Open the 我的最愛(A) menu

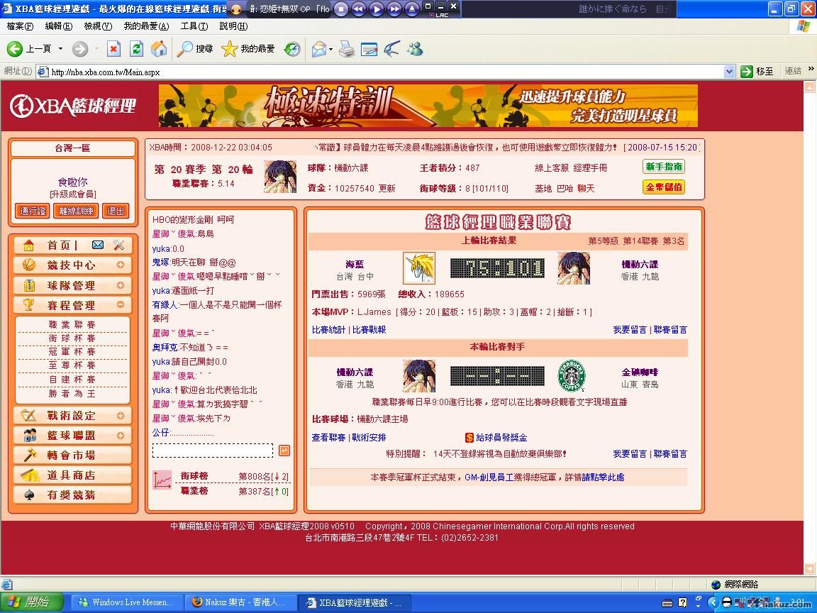146,26
